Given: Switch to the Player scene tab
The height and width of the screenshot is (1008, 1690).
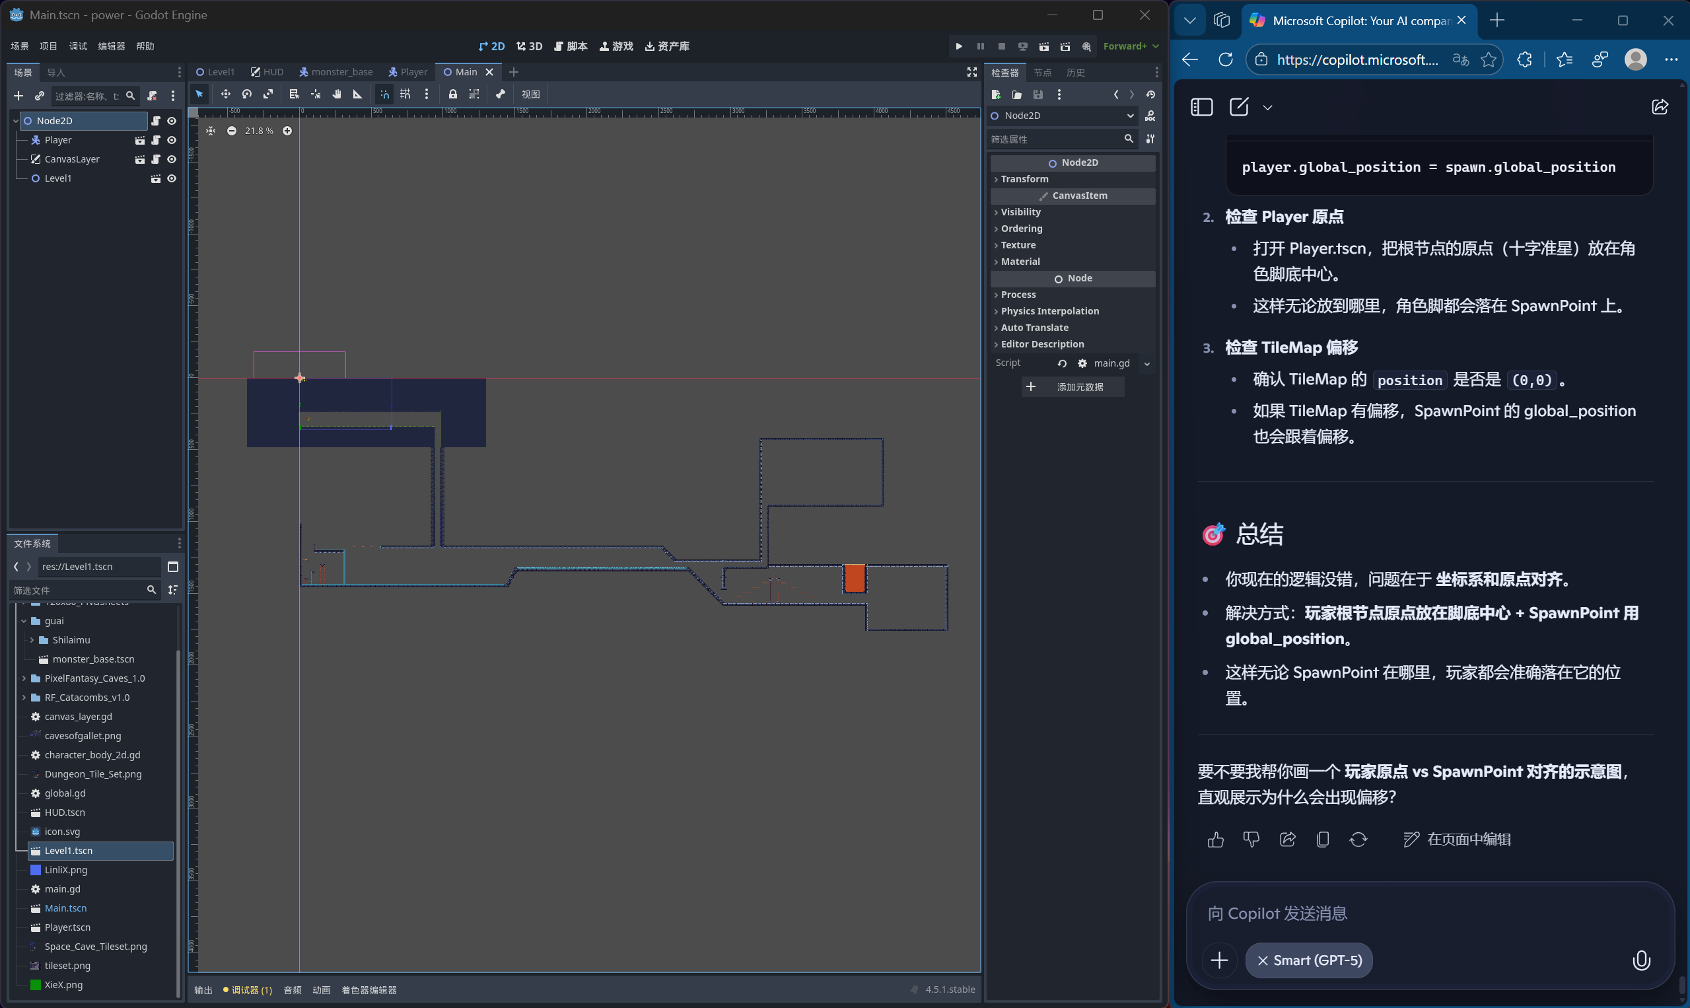Looking at the screenshot, I should pos(408,72).
